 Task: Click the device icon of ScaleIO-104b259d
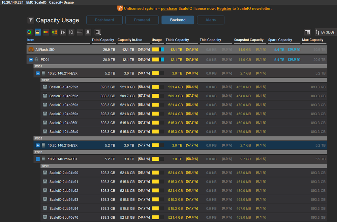pyautogui.click(x=45, y=105)
